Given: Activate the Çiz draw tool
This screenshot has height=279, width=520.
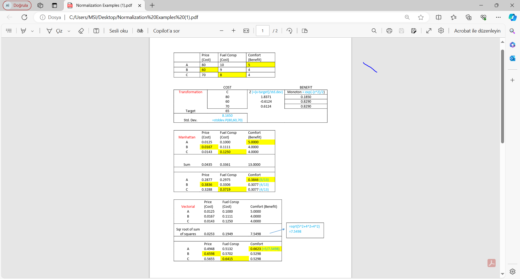Looking at the screenshot, I should click(54, 31).
